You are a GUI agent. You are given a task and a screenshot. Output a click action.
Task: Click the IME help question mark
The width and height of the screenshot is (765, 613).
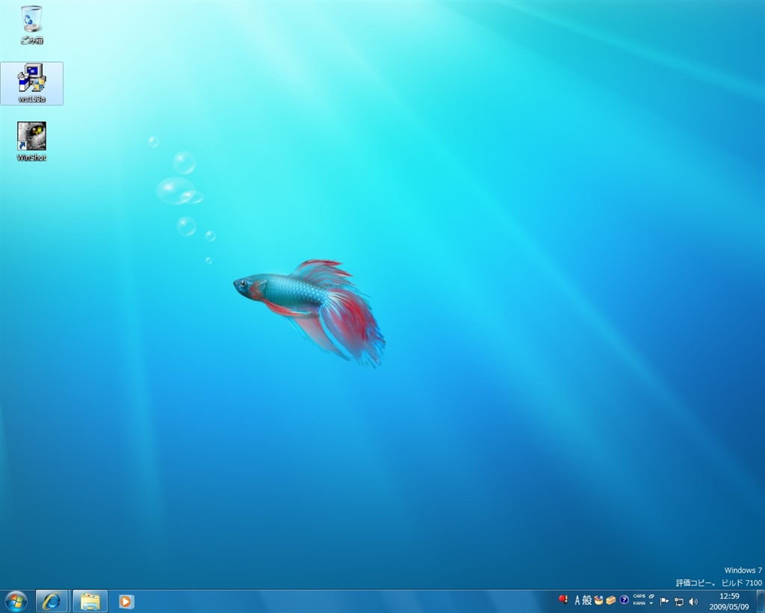pyautogui.click(x=624, y=600)
